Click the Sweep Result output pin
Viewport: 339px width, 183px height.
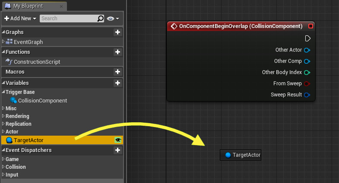pos(307,95)
